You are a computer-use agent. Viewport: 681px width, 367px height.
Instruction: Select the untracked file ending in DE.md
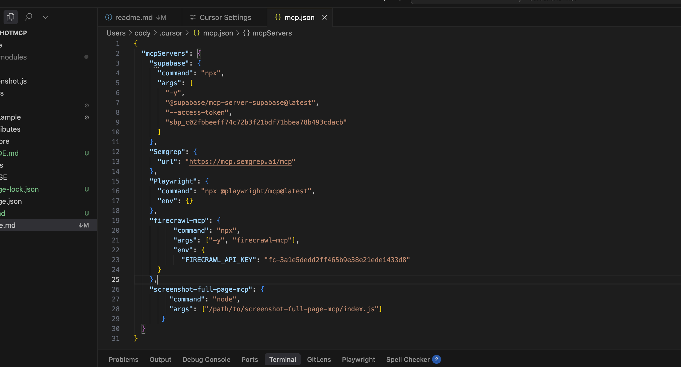point(49,153)
